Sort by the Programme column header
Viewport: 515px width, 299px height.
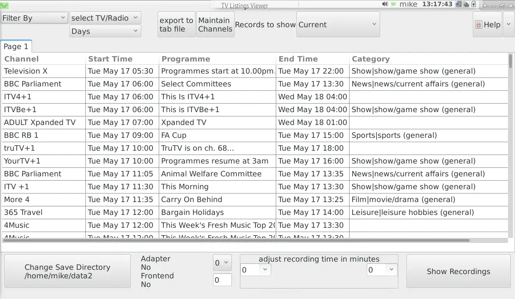(218, 59)
